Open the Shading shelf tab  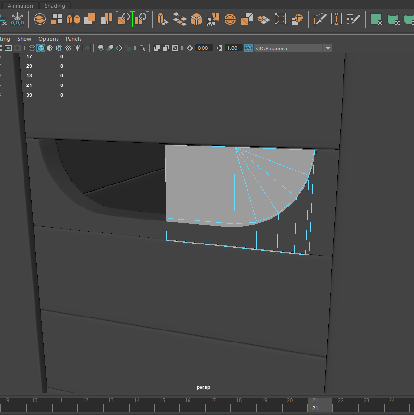55,6
